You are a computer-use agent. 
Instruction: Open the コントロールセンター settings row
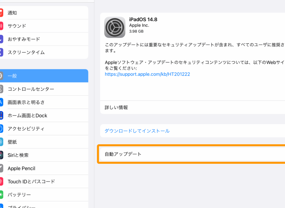(x=44, y=89)
